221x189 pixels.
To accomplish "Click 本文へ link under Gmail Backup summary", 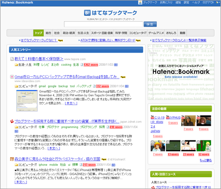I will 71,104.
